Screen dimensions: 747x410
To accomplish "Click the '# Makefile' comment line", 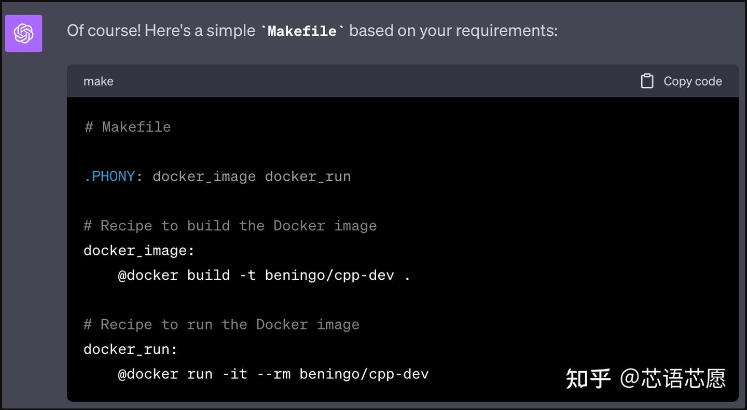I will pyautogui.click(x=127, y=127).
